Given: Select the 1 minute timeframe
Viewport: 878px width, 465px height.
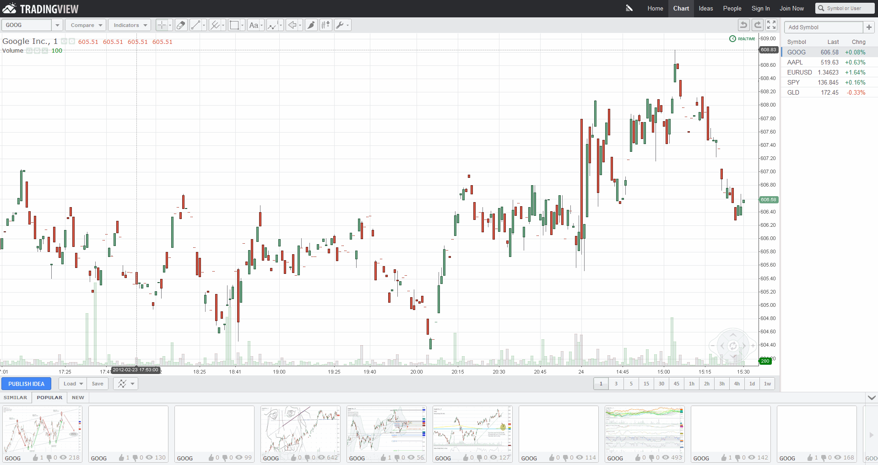Looking at the screenshot, I should click(x=601, y=384).
